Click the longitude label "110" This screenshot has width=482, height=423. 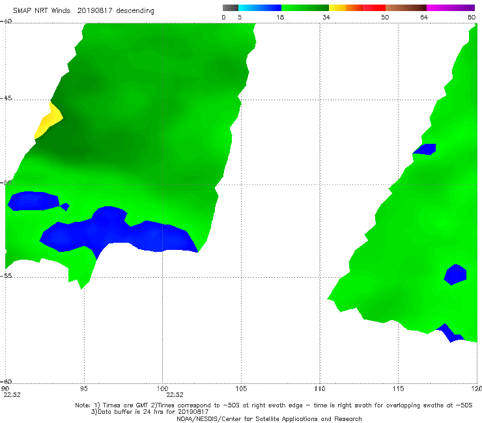tap(320, 389)
